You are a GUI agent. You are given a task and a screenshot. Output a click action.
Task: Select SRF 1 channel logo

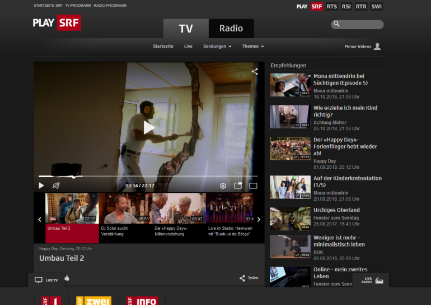51,301
